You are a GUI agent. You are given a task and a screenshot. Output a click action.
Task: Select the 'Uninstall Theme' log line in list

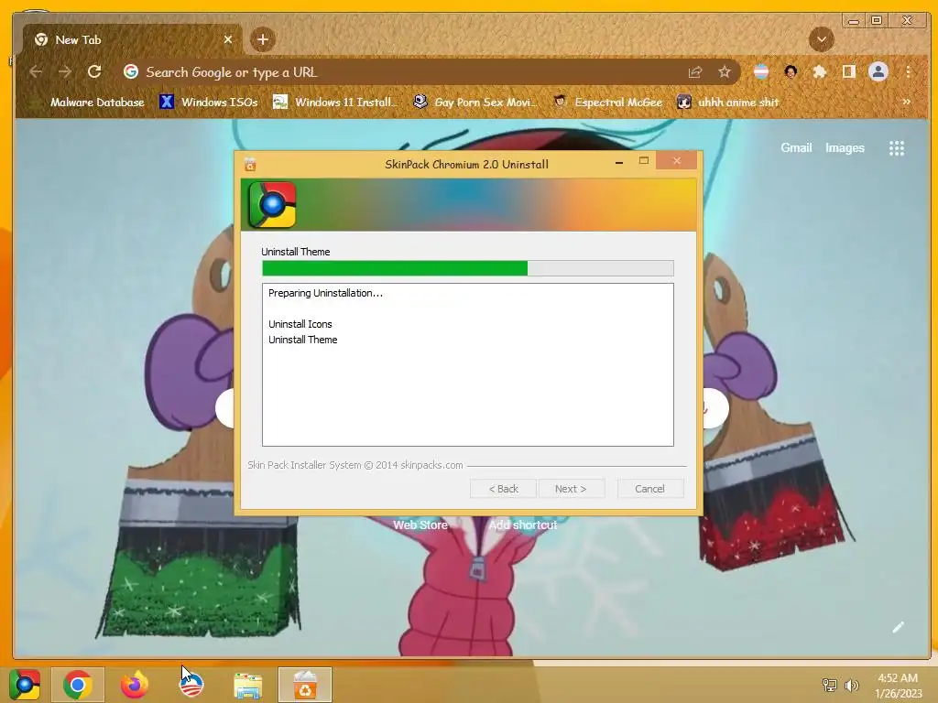pos(302,340)
